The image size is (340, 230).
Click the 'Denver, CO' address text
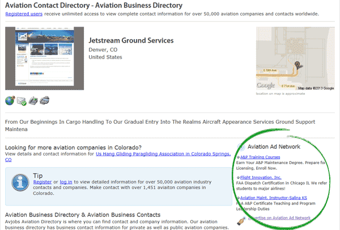(103, 50)
